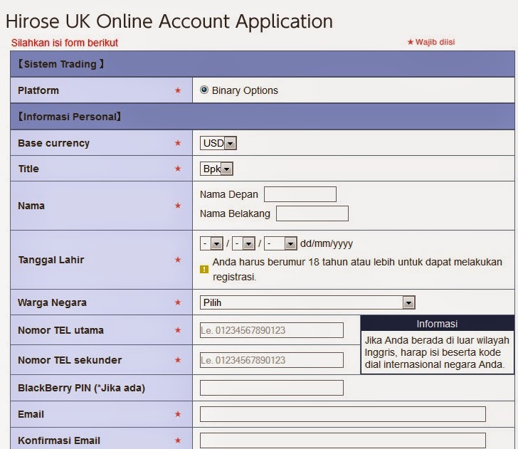Open the Warga Negara Pilih dropdown
The image size is (518, 449).
[307, 302]
